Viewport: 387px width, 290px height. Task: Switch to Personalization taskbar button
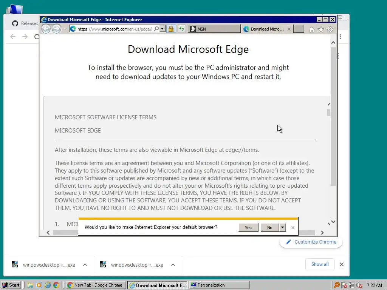click(x=219, y=285)
